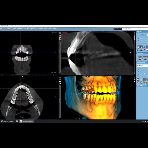Click third icon in Adjust's second tool row
The image size is (148, 148).
pos(144,50)
